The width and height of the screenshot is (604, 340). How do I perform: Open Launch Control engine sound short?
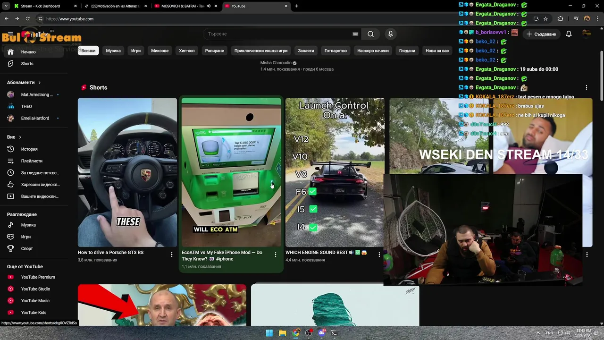click(335, 172)
